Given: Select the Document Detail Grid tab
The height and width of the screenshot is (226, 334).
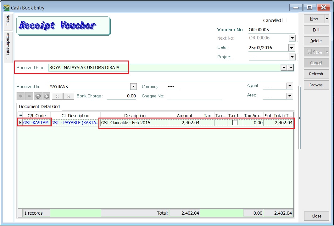Looking at the screenshot, I should [39, 107].
